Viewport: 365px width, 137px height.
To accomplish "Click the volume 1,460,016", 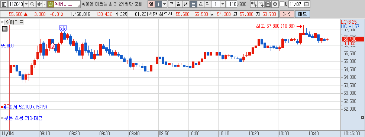I will (80, 14).
